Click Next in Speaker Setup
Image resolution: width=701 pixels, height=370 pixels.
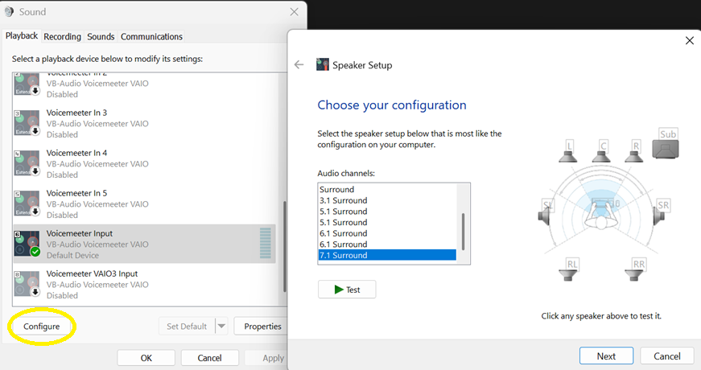pos(606,356)
